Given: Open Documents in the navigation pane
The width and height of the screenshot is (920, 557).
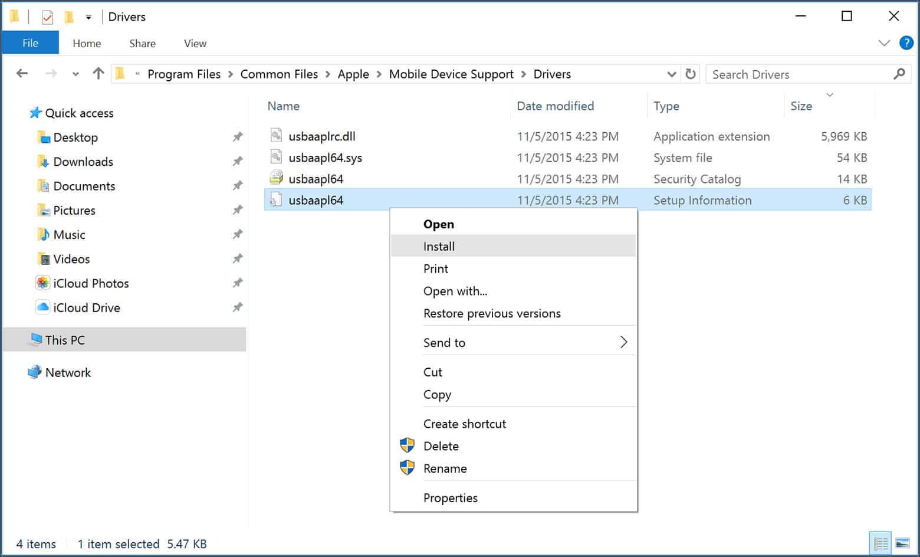Looking at the screenshot, I should click(x=84, y=186).
